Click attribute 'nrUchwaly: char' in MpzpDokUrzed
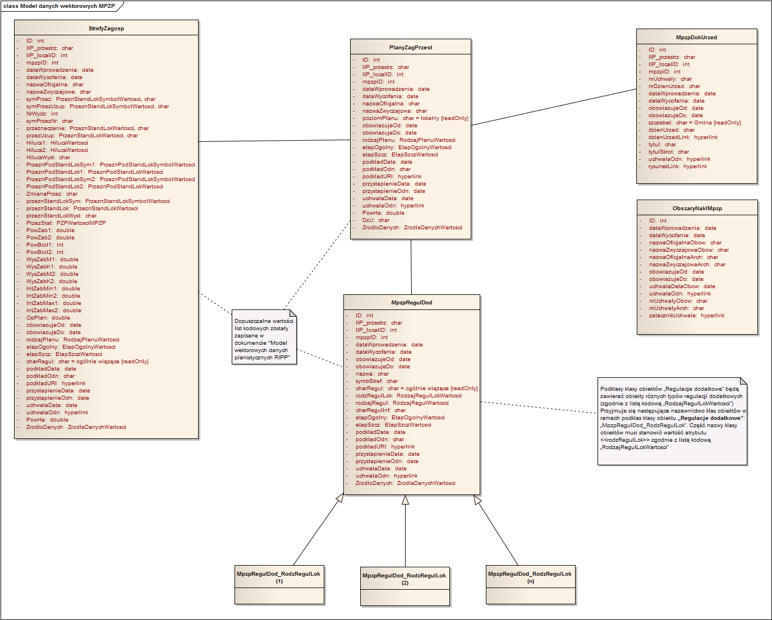The height and width of the screenshot is (620, 772). point(670,79)
